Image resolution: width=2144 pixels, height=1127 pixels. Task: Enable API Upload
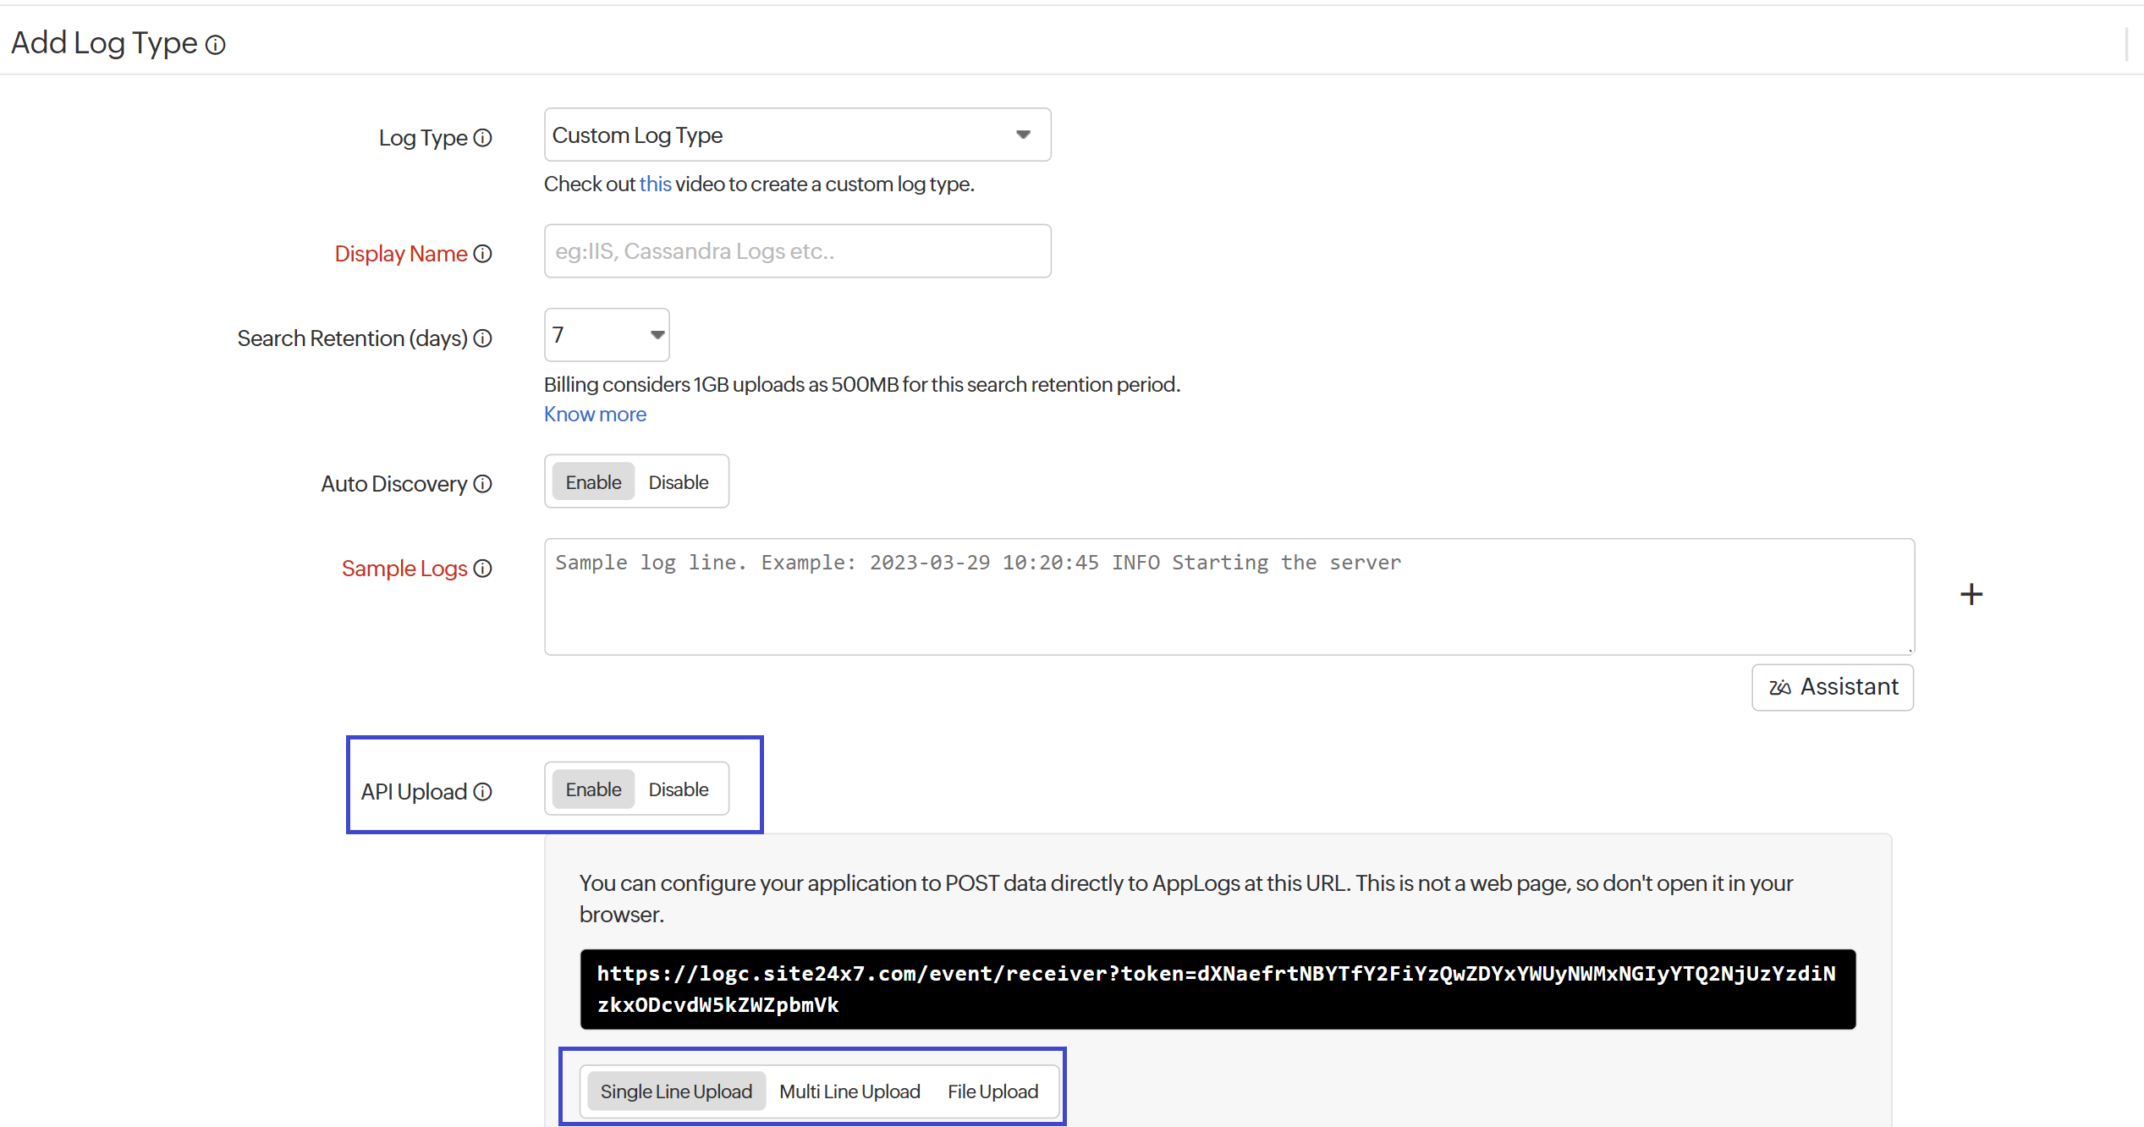pos(593,789)
